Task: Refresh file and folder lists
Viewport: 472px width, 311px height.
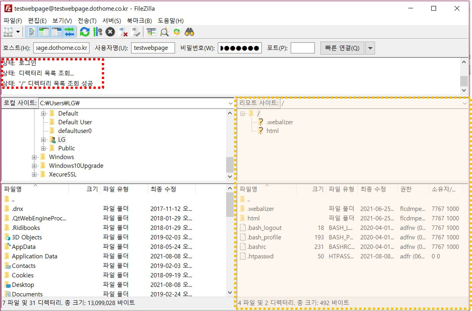Action: [x=85, y=32]
